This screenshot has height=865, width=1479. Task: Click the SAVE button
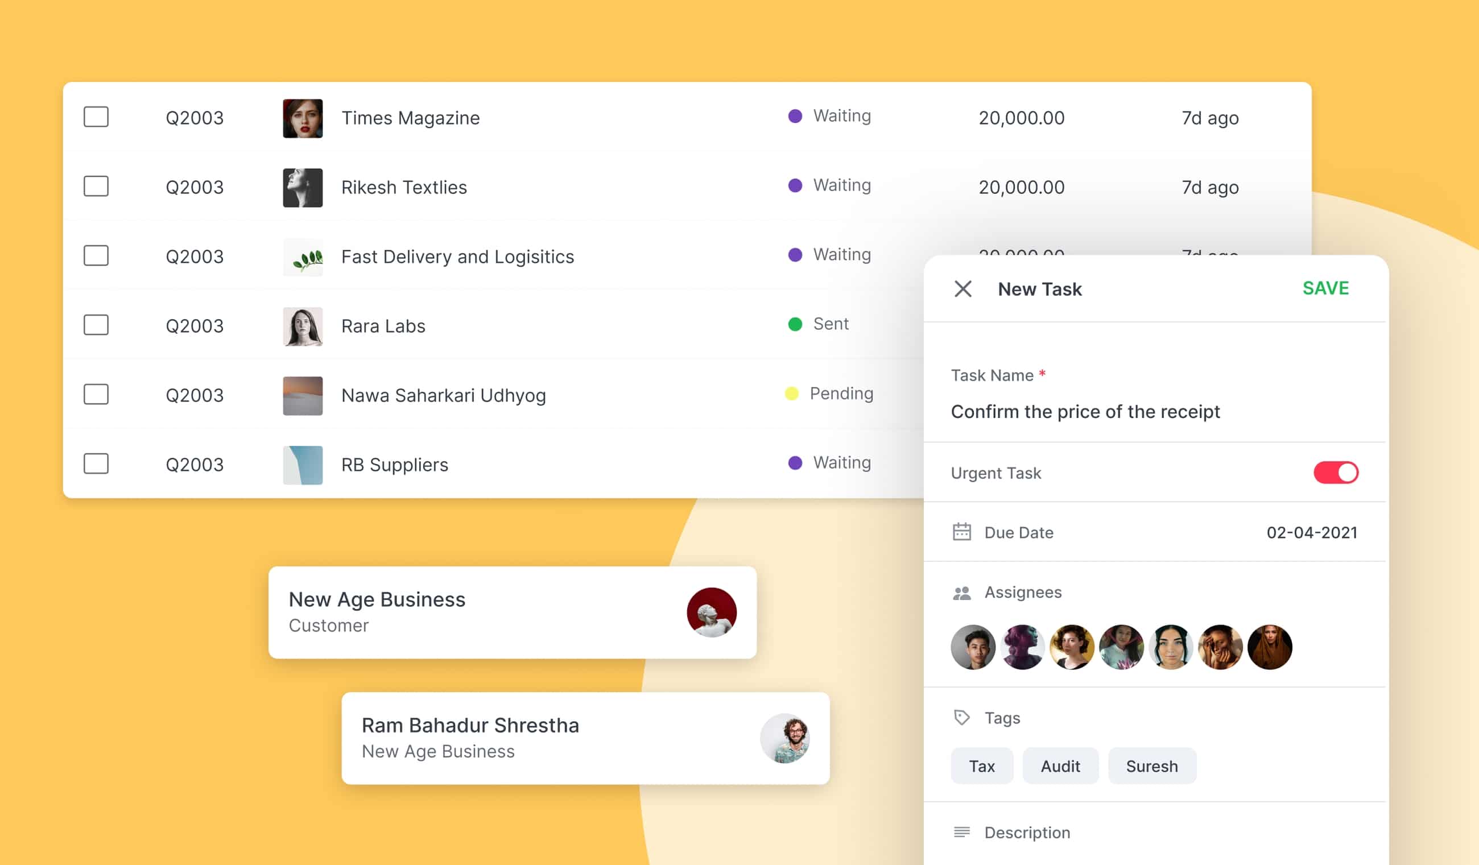1325,288
